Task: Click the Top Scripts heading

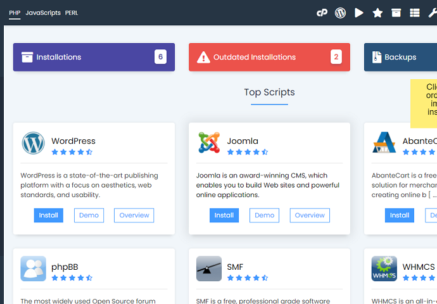Action: point(269,92)
